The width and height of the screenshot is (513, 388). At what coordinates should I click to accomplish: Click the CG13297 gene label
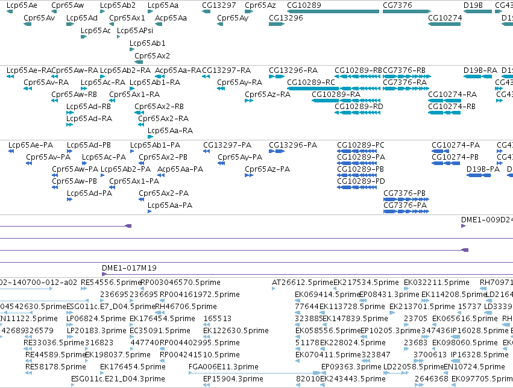tap(219, 5)
